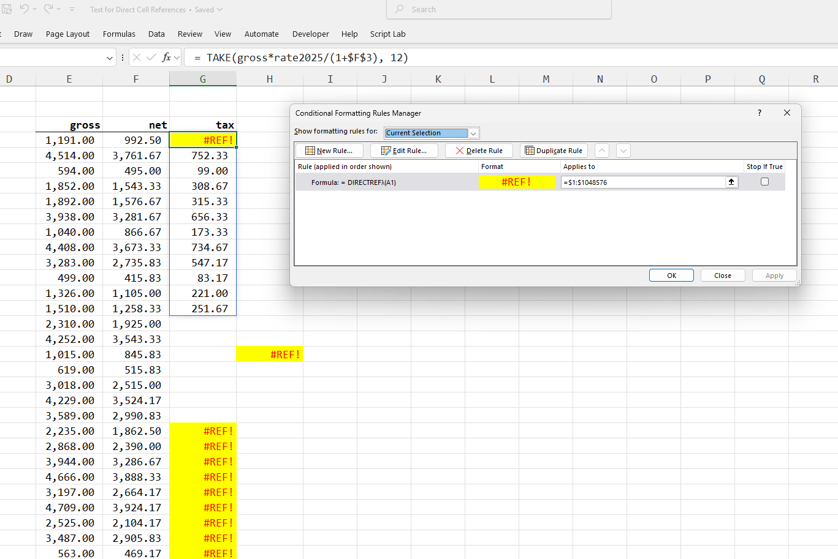Switch to the Formulas ribbon tab
This screenshot has width=838, height=559.
pyautogui.click(x=119, y=34)
